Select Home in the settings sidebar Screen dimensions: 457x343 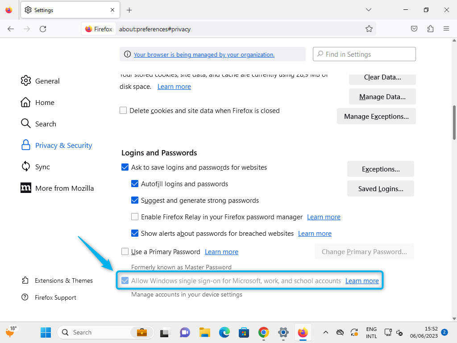[44, 102]
